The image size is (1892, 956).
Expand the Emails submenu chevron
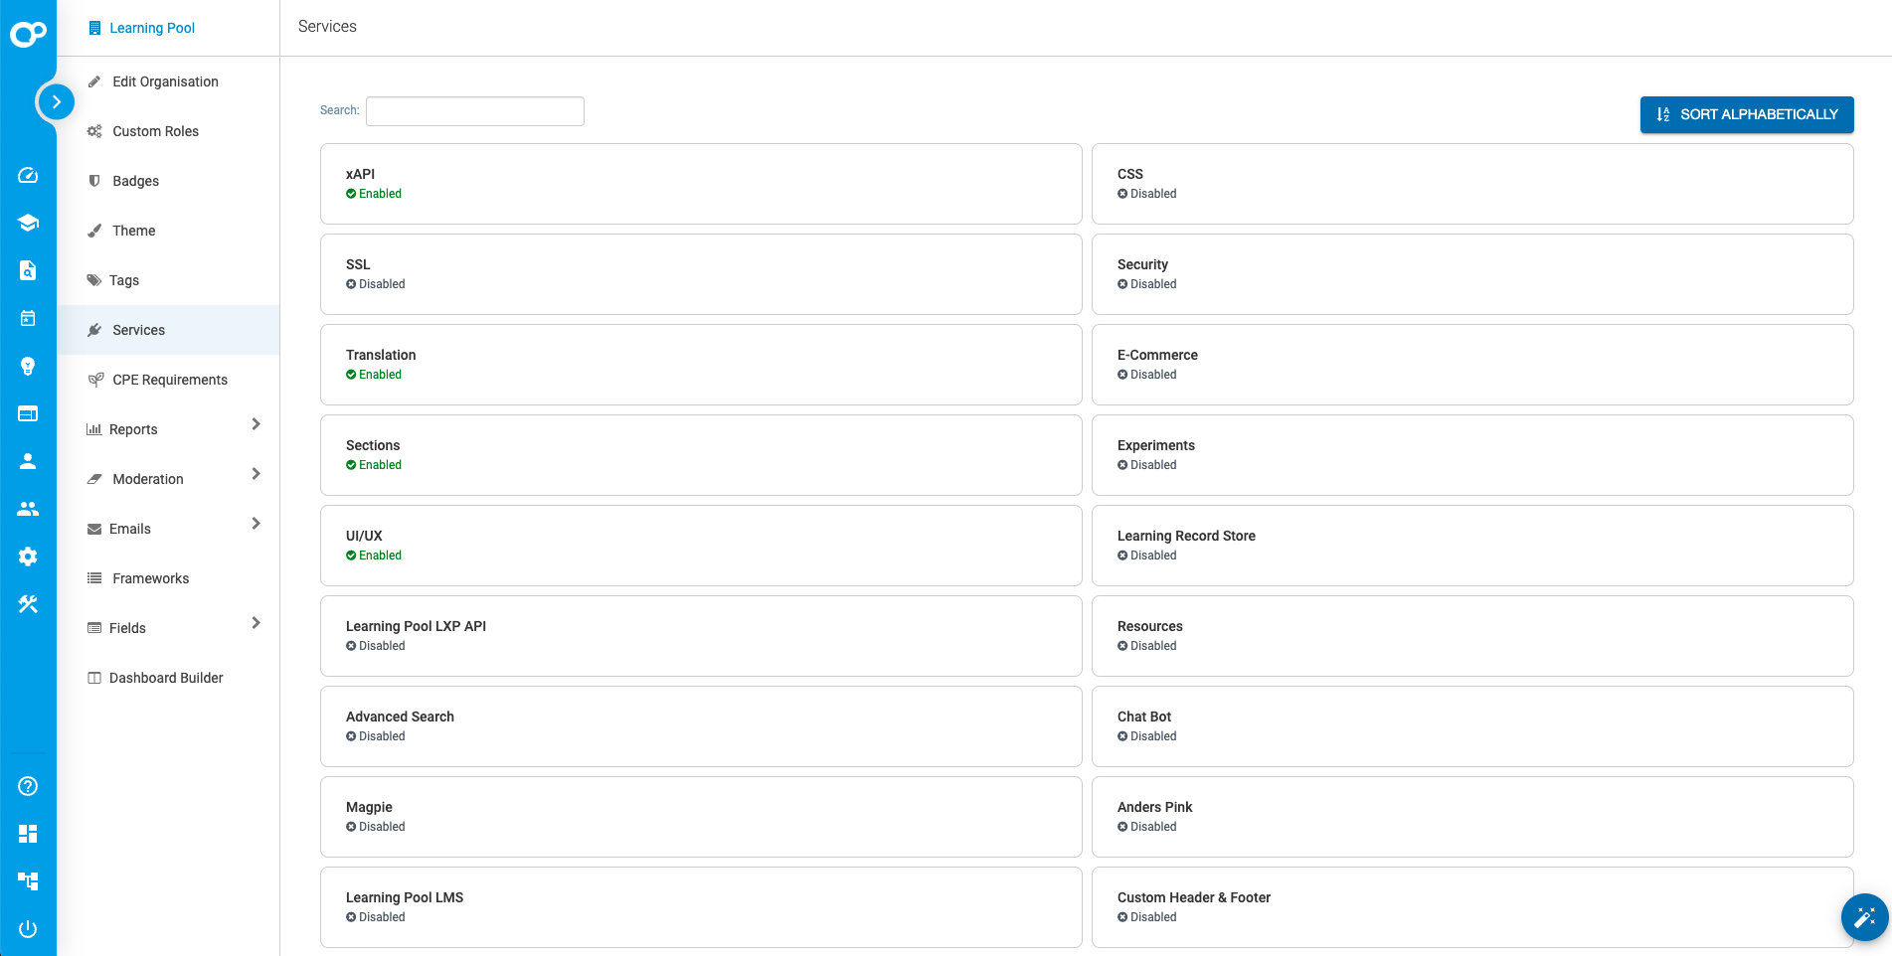[x=256, y=524]
